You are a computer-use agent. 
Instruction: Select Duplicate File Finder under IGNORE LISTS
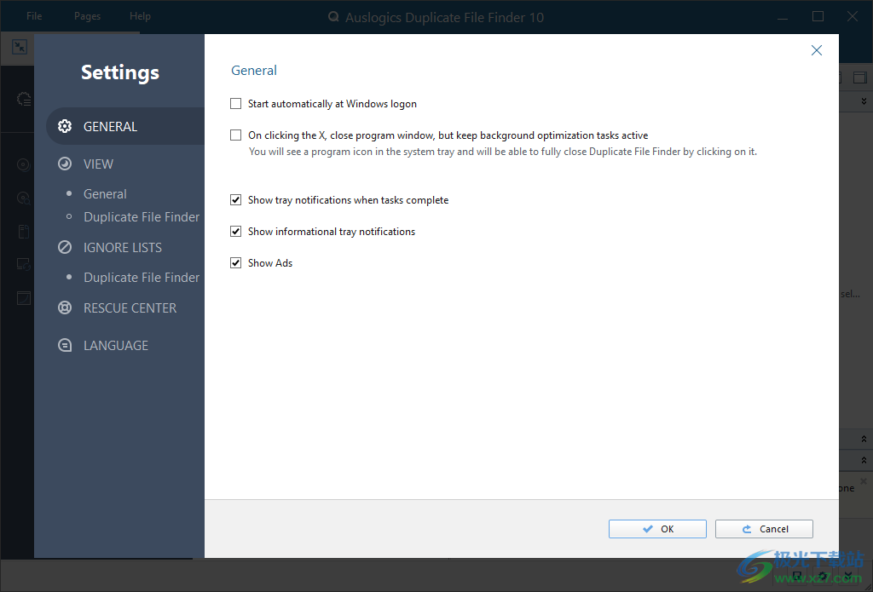click(142, 278)
